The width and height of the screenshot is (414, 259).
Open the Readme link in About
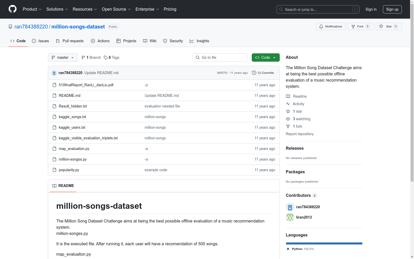point(296,96)
